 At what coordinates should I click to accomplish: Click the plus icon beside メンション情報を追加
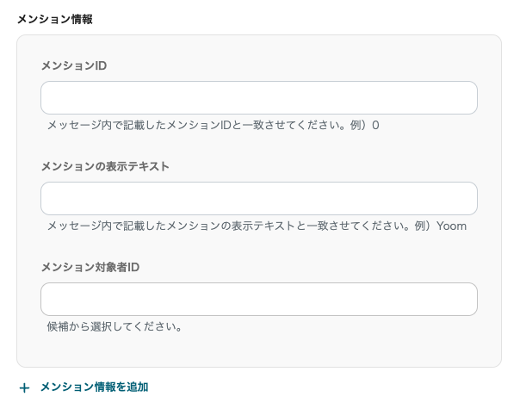tap(24, 388)
